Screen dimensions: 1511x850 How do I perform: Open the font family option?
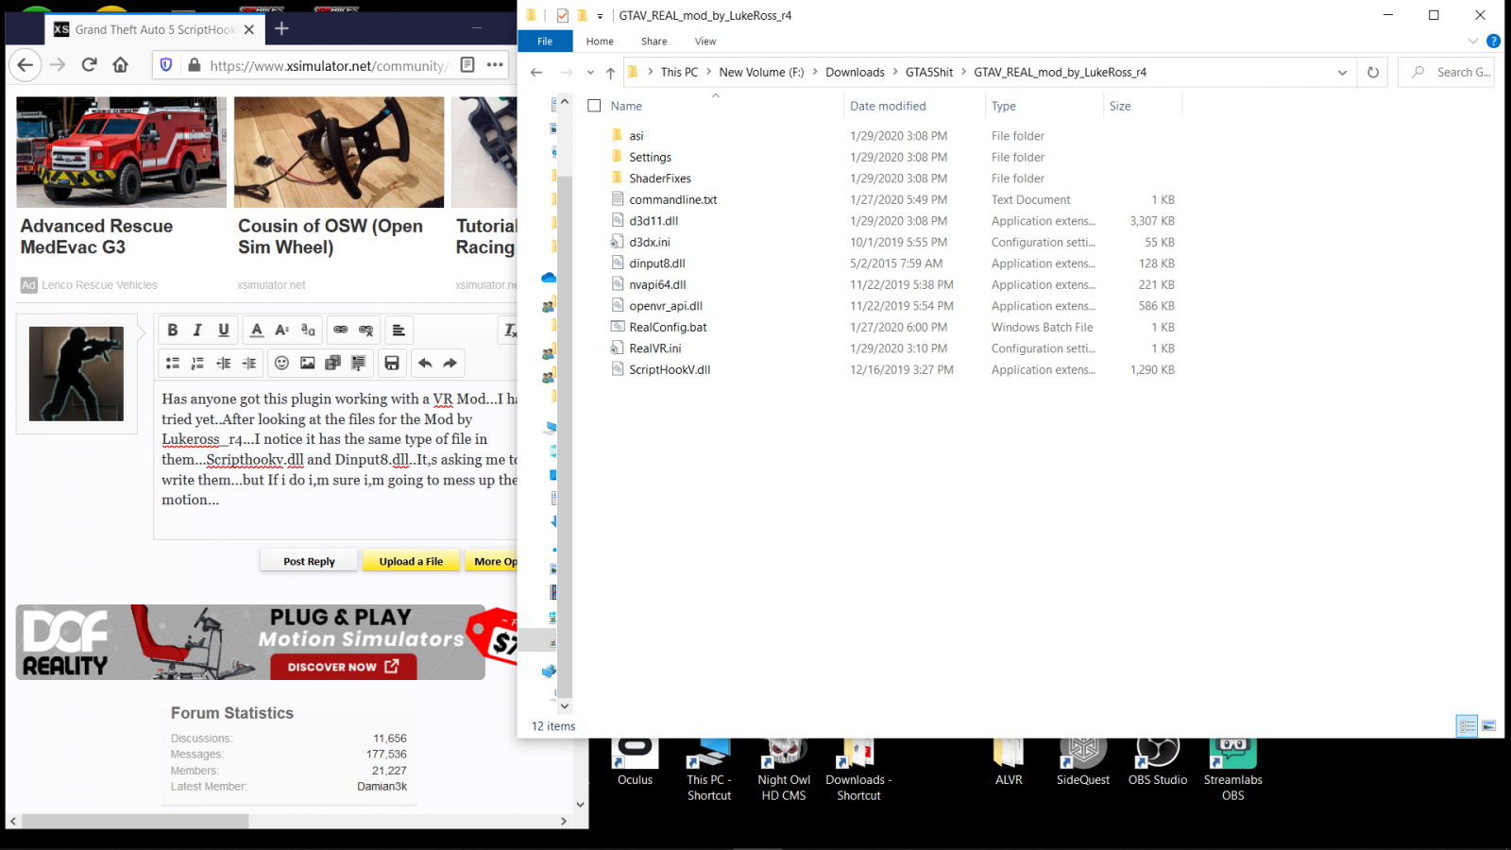pos(308,330)
